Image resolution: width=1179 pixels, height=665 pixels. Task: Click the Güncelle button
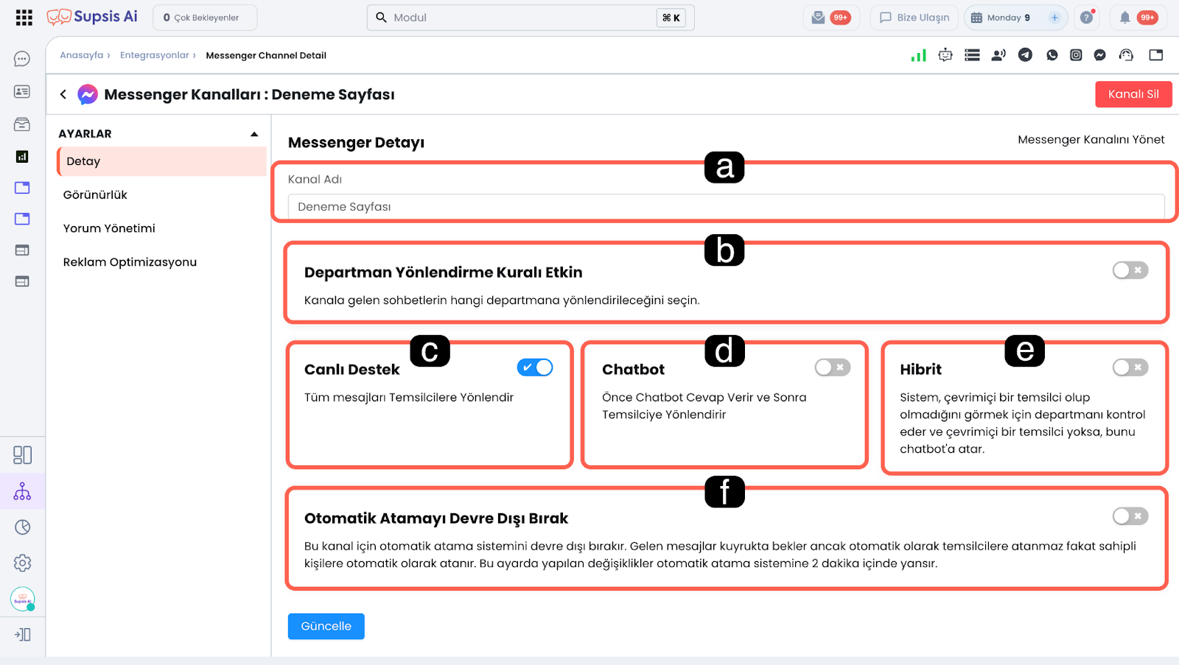coord(326,626)
